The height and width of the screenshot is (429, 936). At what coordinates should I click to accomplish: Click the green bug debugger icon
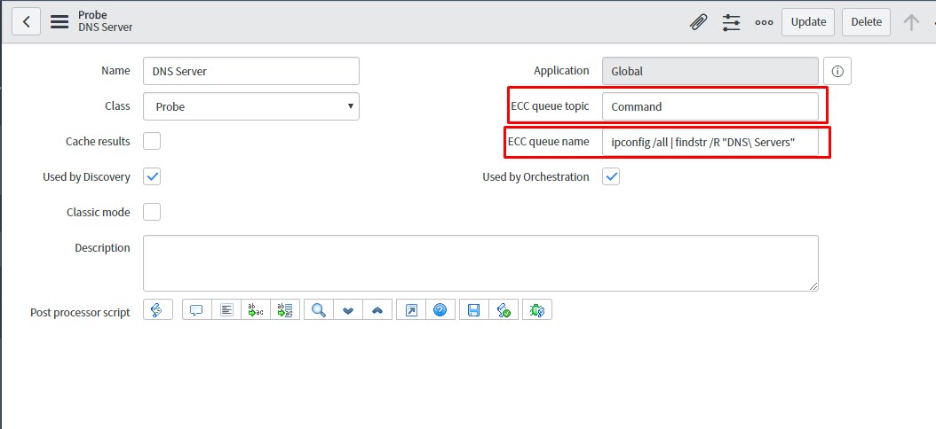pyautogui.click(x=536, y=309)
